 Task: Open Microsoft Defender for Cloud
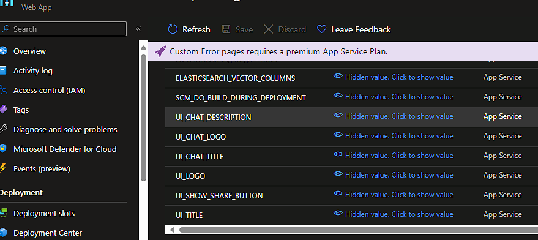65,149
